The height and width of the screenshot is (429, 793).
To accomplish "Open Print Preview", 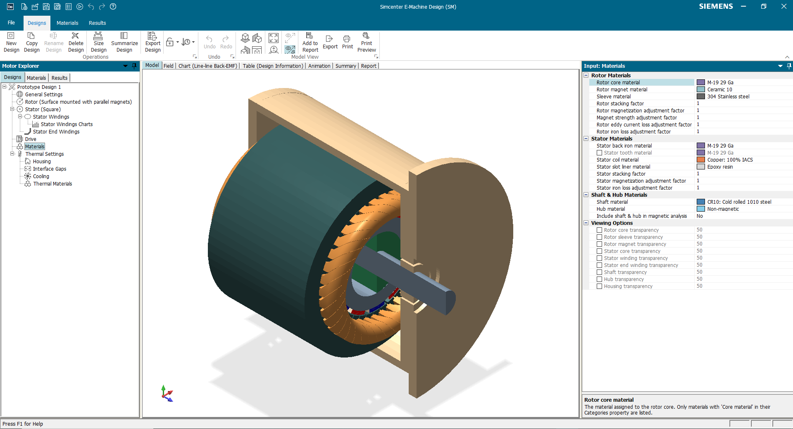I will 367,42.
